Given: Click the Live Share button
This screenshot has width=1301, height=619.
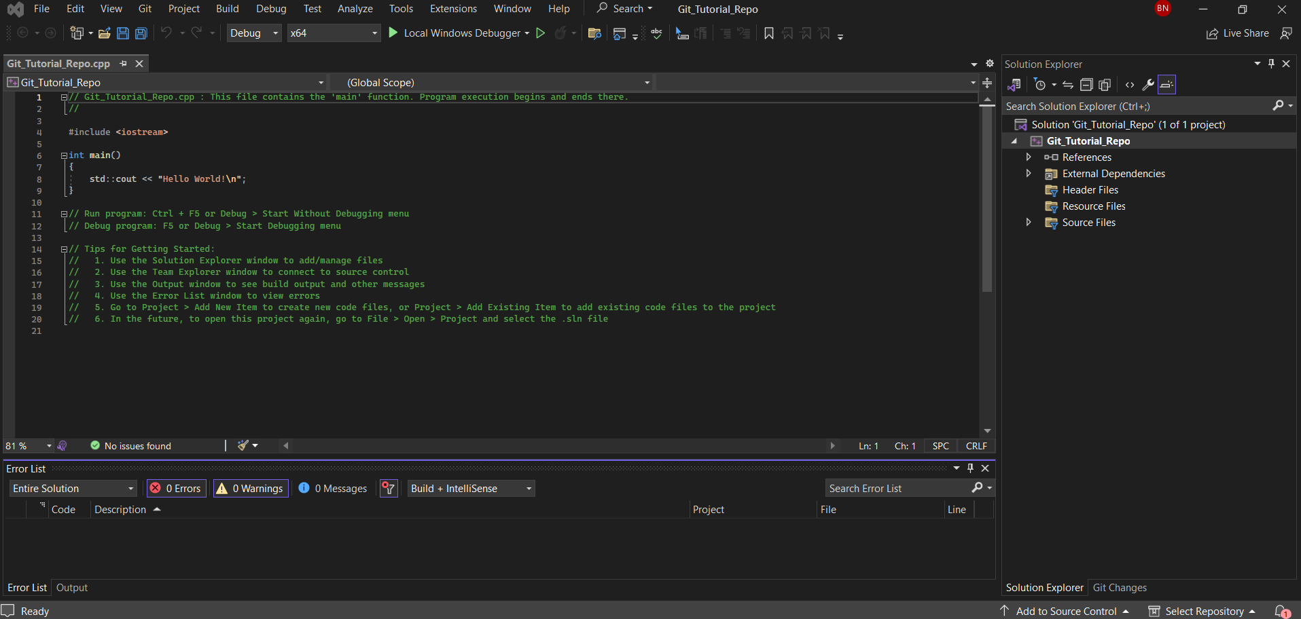Looking at the screenshot, I should click(1238, 33).
